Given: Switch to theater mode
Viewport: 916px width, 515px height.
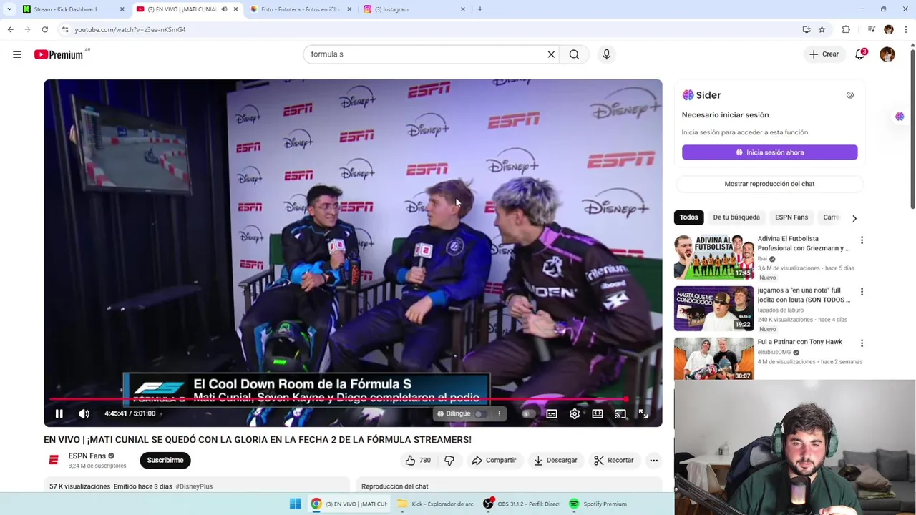Looking at the screenshot, I should pyautogui.click(x=598, y=413).
